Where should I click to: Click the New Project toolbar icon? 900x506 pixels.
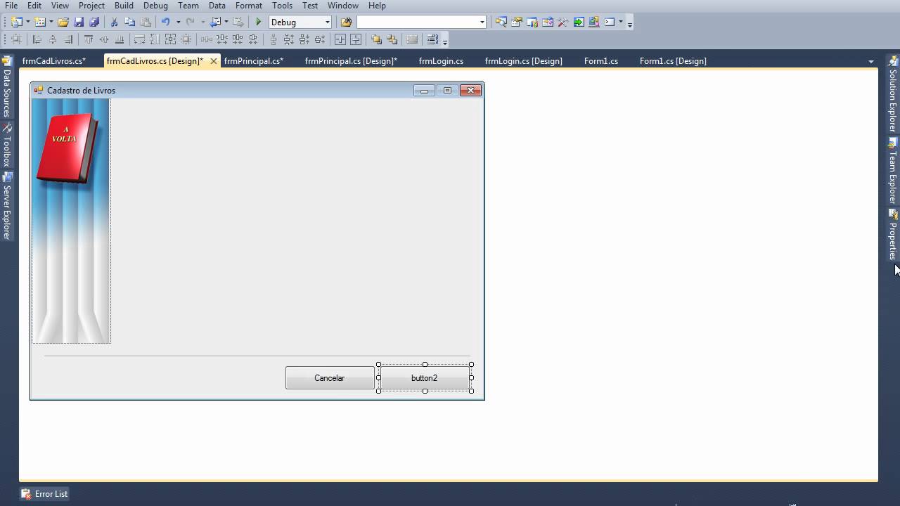coord(17,22)
